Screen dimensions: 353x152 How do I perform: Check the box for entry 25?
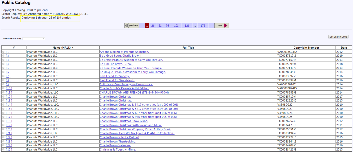click(3, 149)
